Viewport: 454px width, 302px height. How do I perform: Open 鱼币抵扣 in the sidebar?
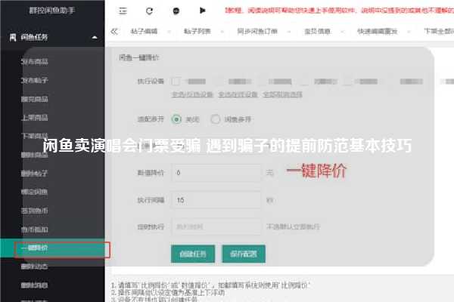35,230
